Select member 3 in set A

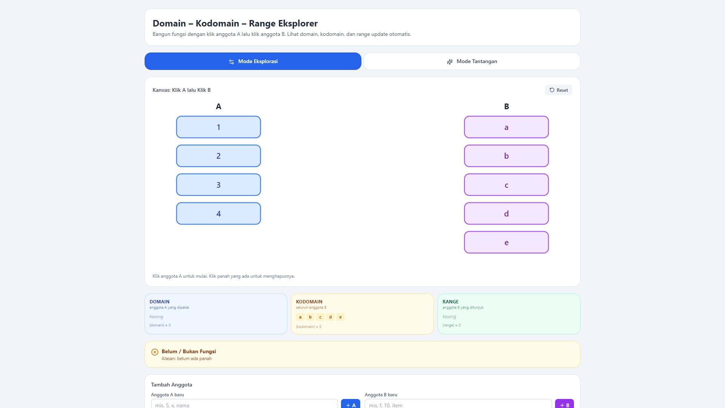tap(218, 185)
